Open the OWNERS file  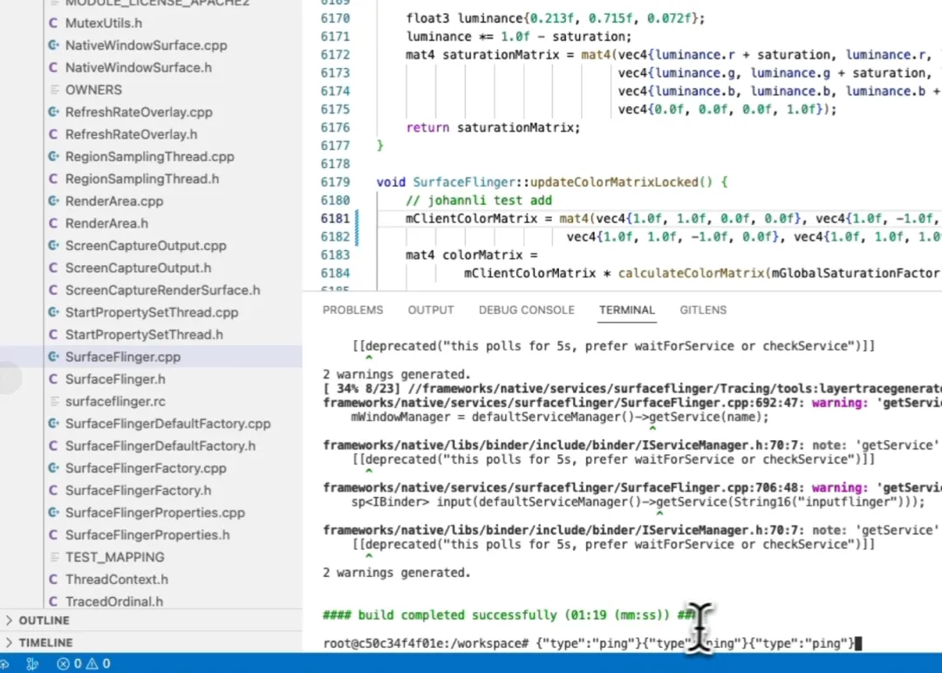point(93,90)
